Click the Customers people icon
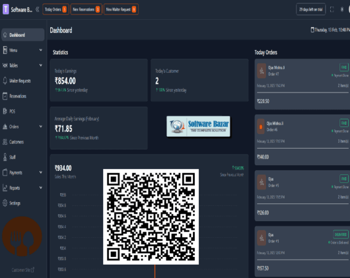The width and height of the screenshot is (350, 278). 5,142
